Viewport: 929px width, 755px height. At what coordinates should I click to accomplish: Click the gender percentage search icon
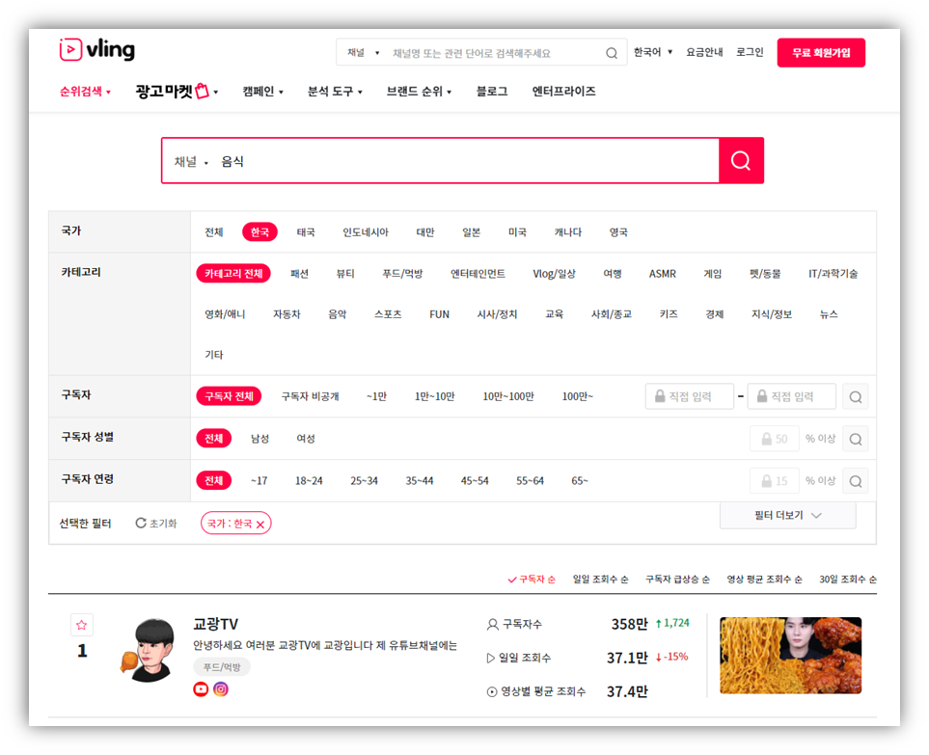point(856,439)
